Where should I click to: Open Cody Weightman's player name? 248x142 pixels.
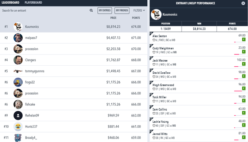[163, 48]
